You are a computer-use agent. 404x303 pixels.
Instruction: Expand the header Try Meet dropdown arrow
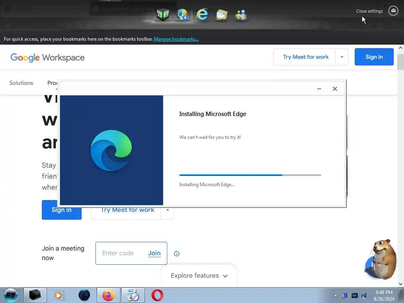pos(342,57)
